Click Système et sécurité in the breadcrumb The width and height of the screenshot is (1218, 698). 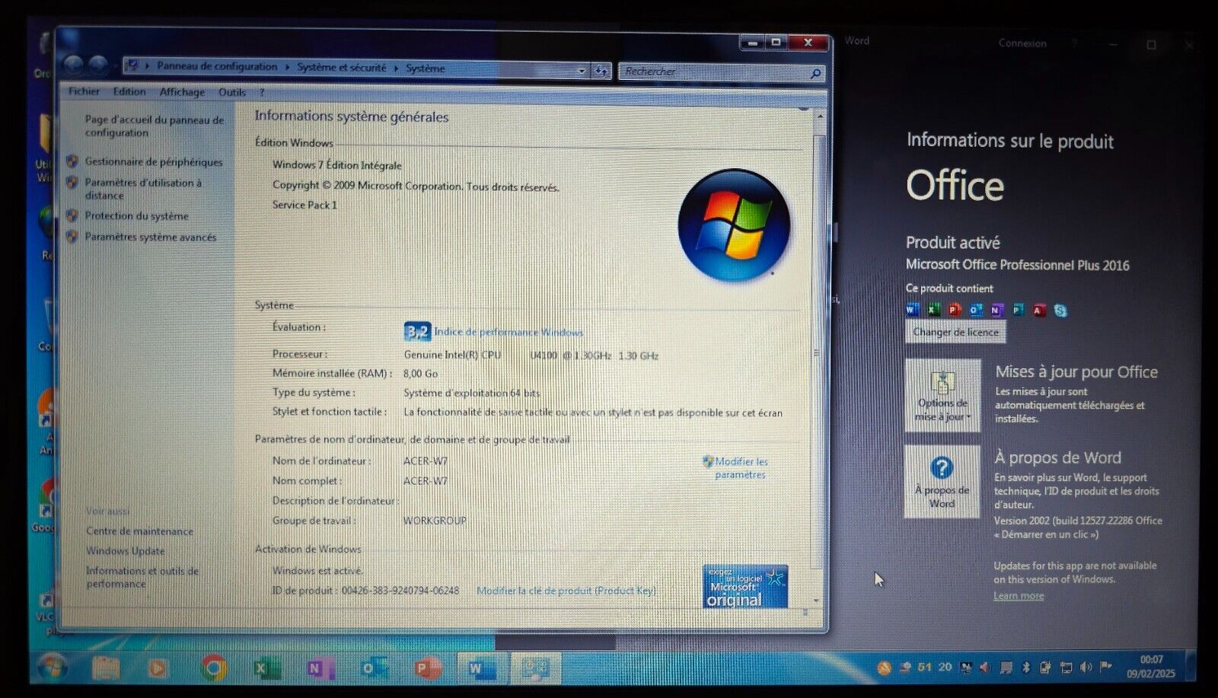coord(341,67)
